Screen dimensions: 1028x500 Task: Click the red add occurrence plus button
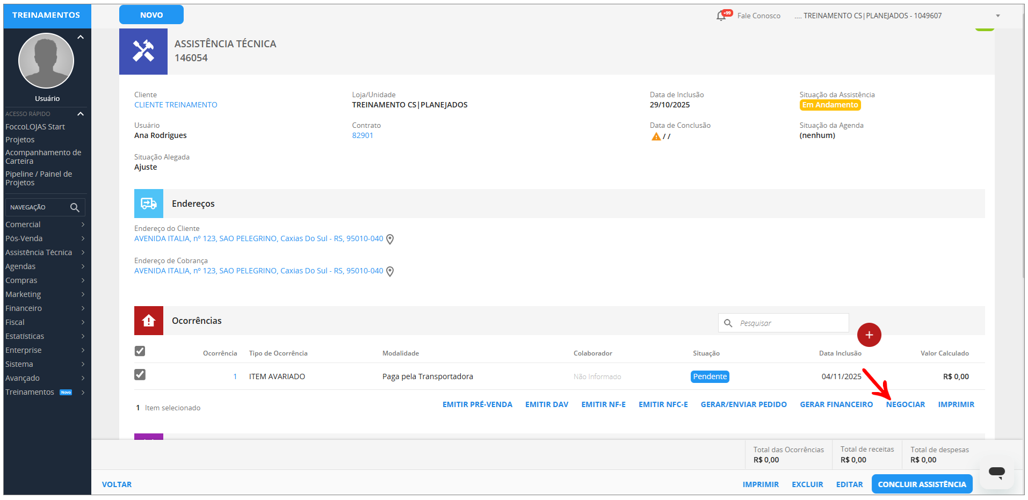(868, 335)
